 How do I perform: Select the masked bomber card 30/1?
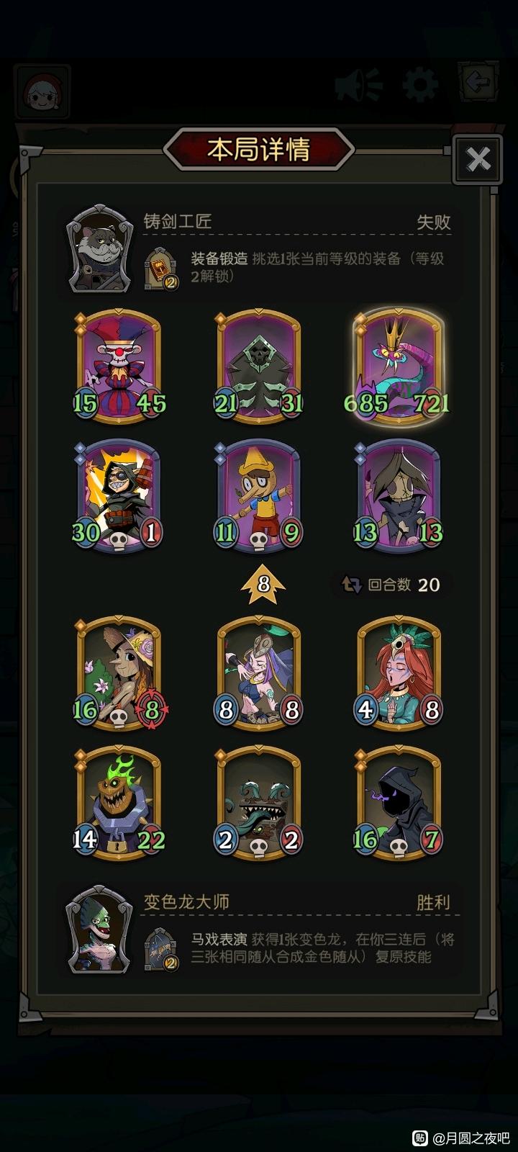click(119, 497)
